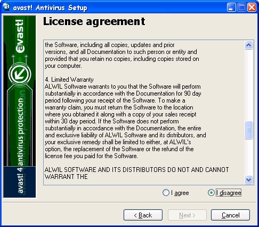
Task: Click the scrollbar's down arrow button
Action: coord(248,179)
